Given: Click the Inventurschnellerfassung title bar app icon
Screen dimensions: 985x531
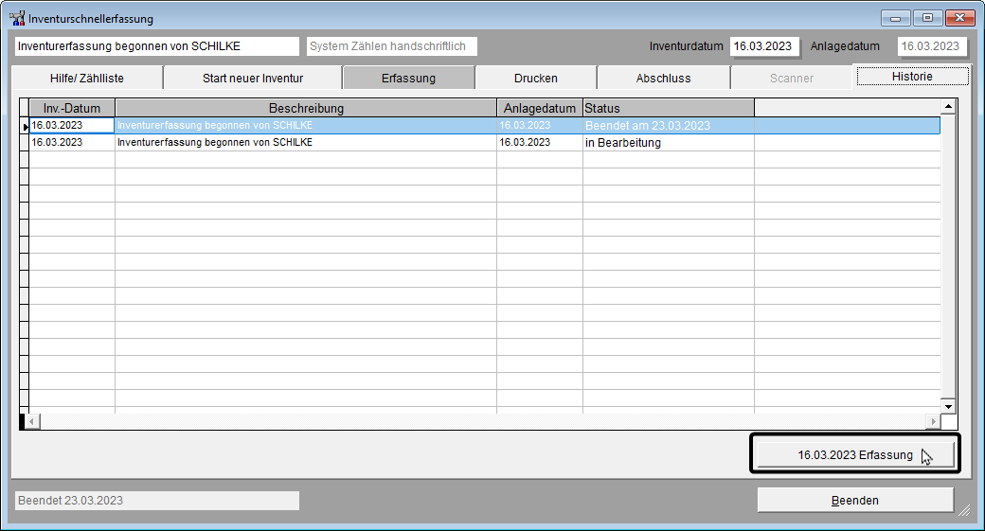Looking at the screenshot, I should pyautogui.click(x=17, y=18).
